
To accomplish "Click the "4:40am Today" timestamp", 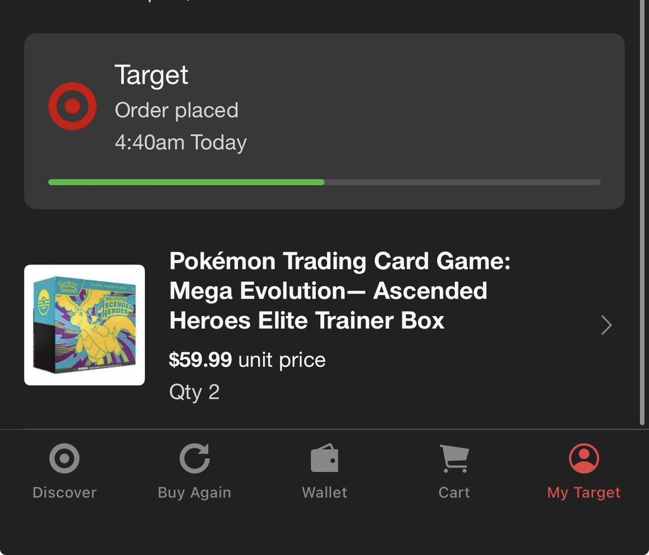I will (181, 142).
